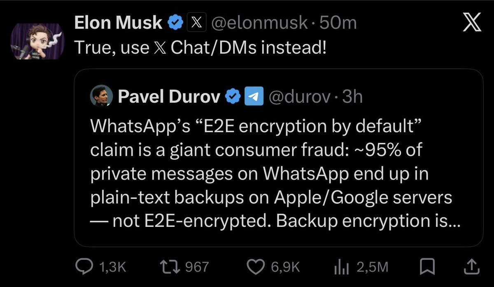This screenshot has width=494, height=287.
Task: Open Pavel Durov's small avatar
Action: [x=102, y=96]
